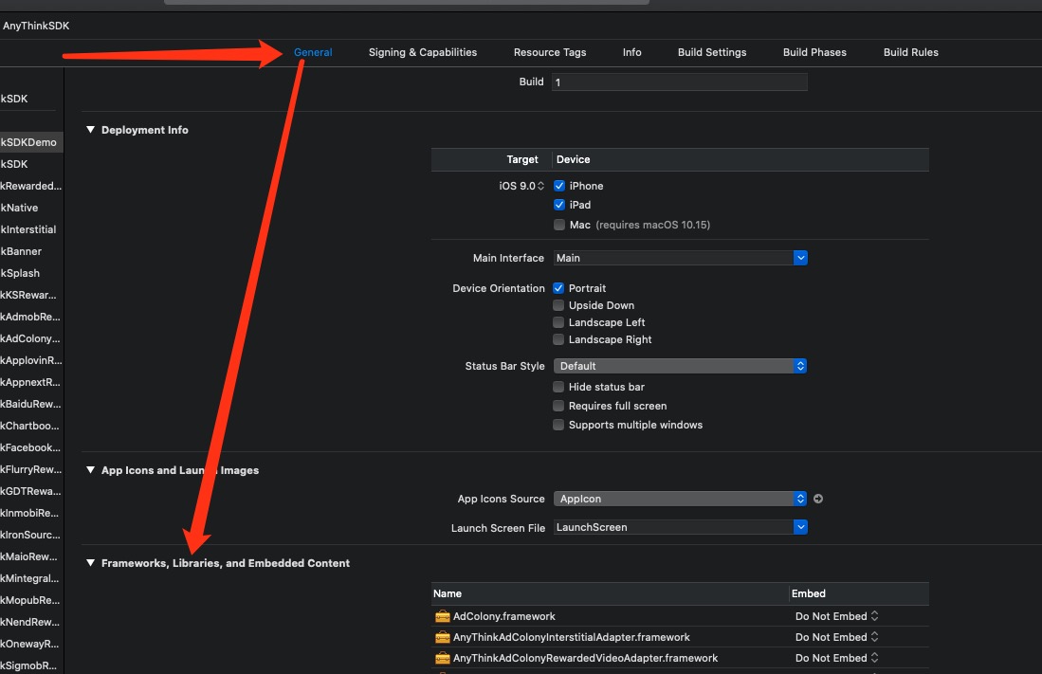The image size is (1042, 674).
Task: Open the Info tab
Action: pos(632,52)
